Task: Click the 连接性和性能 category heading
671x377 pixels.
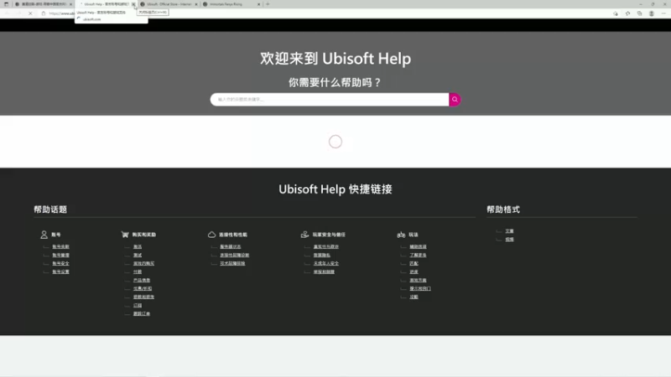Action: point(233,235)
